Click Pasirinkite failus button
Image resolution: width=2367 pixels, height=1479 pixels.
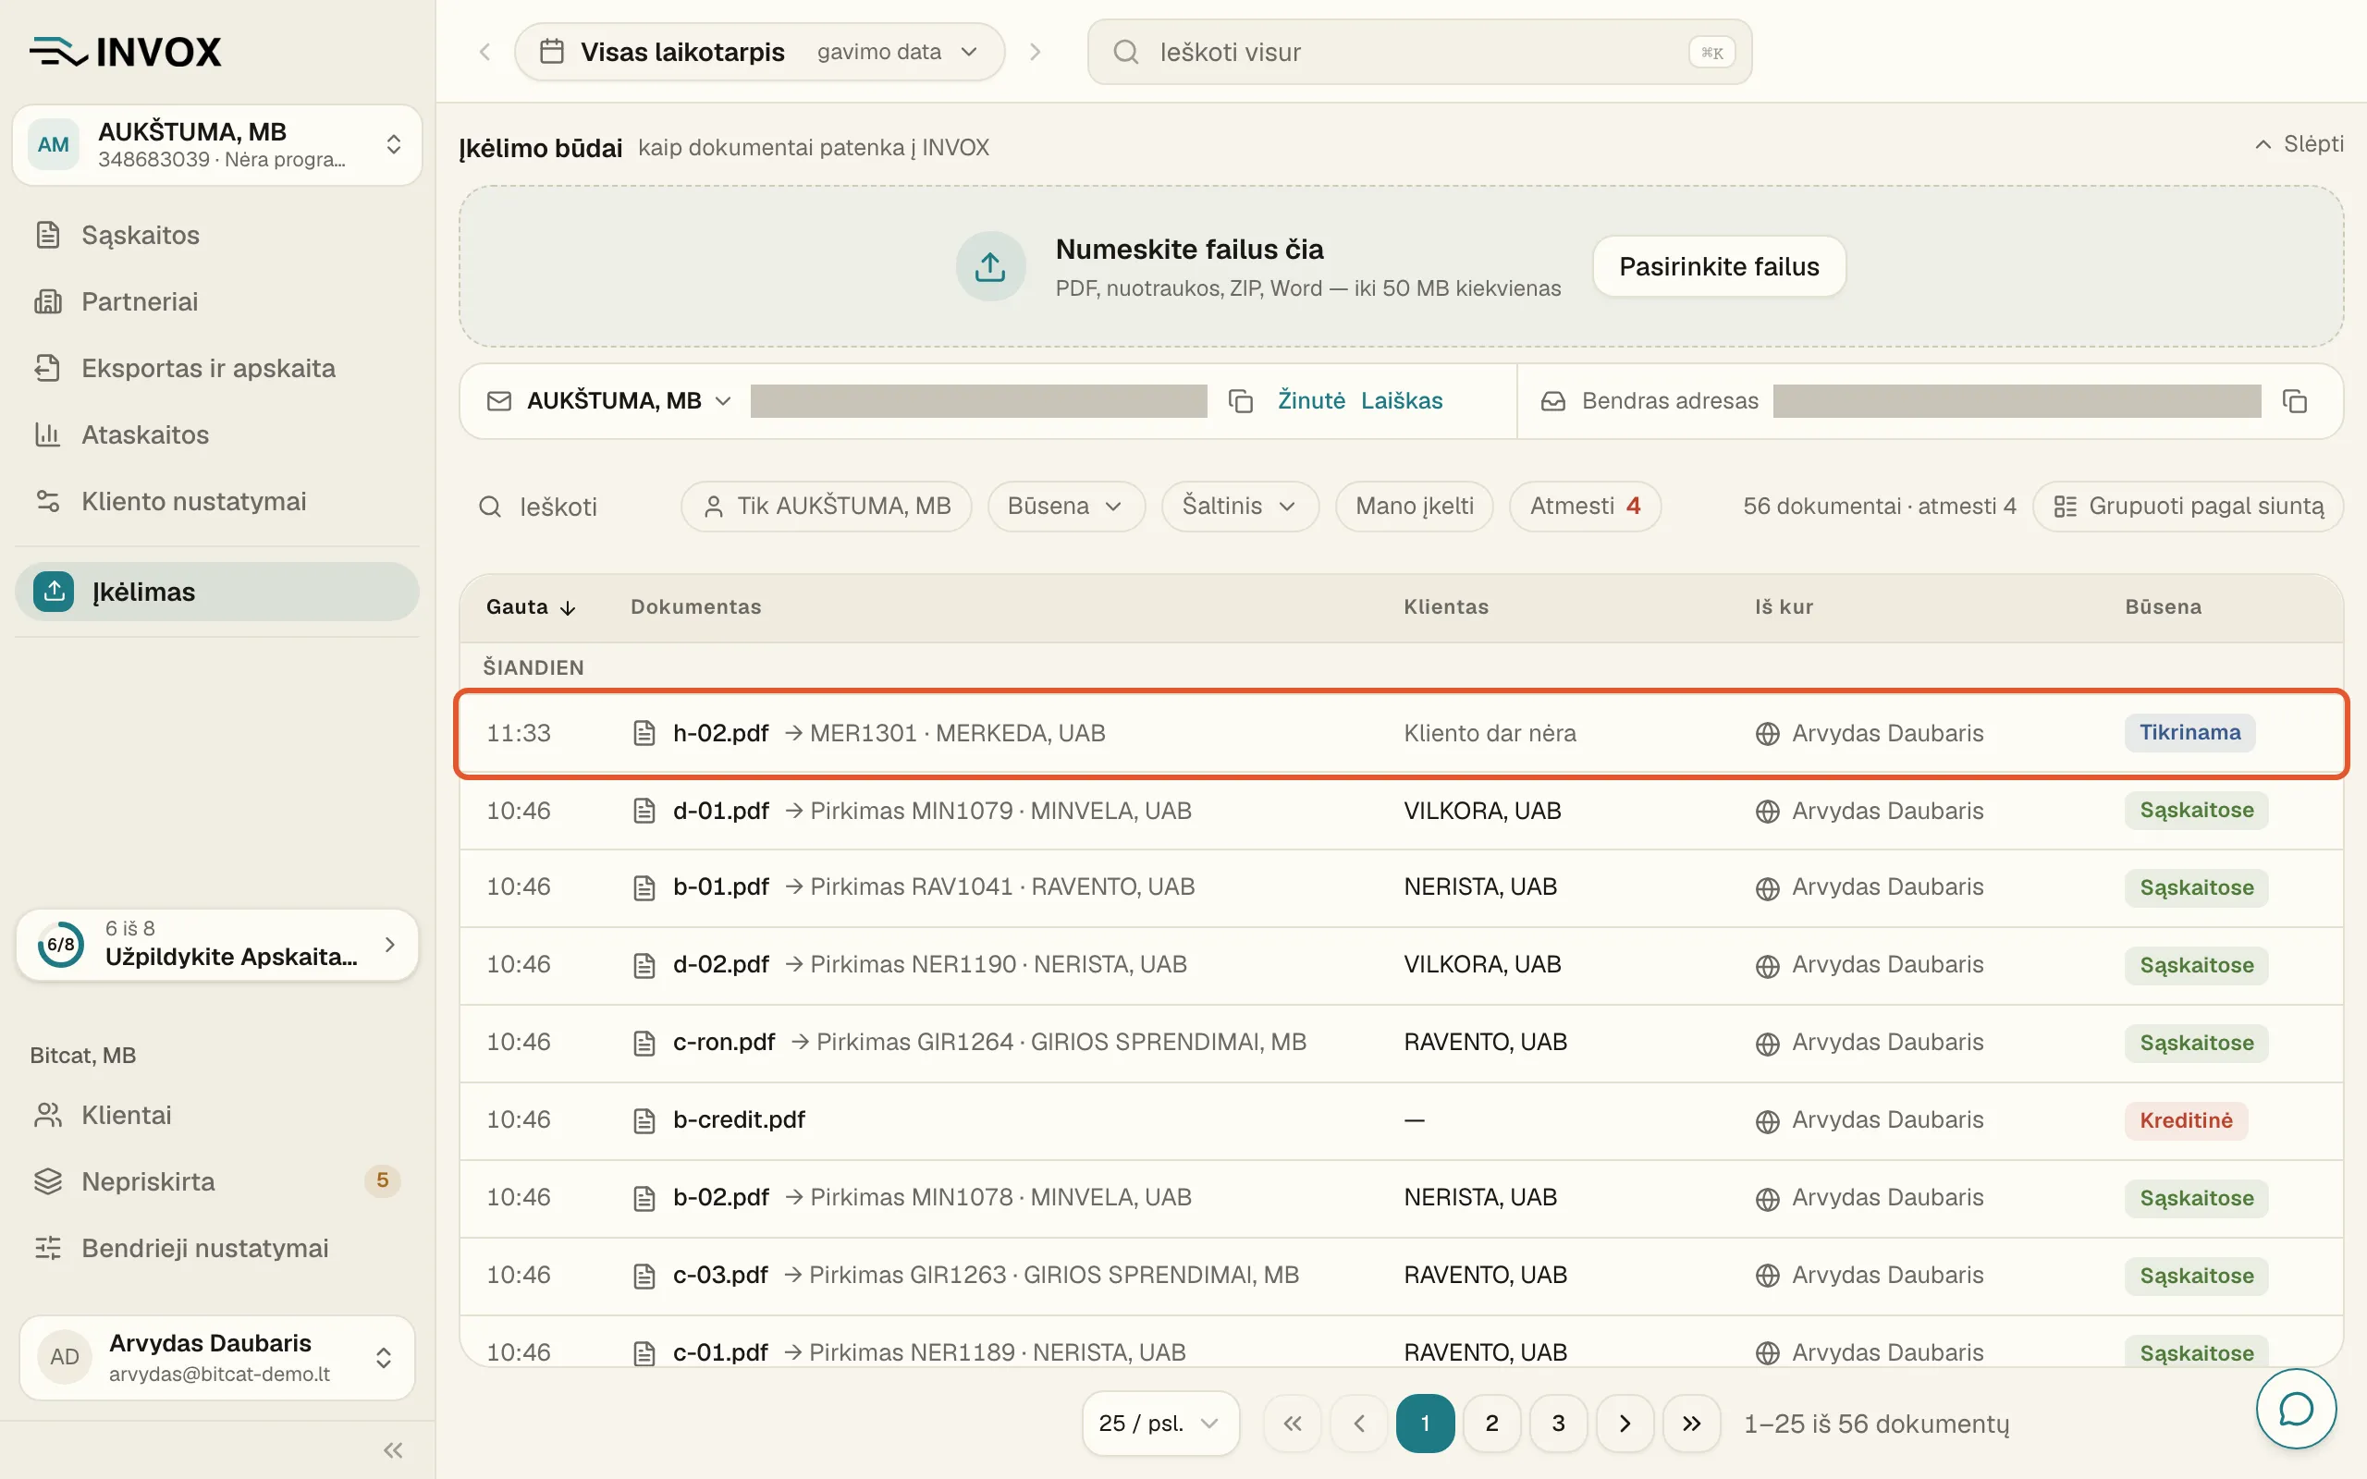(x=1719, y=266)
